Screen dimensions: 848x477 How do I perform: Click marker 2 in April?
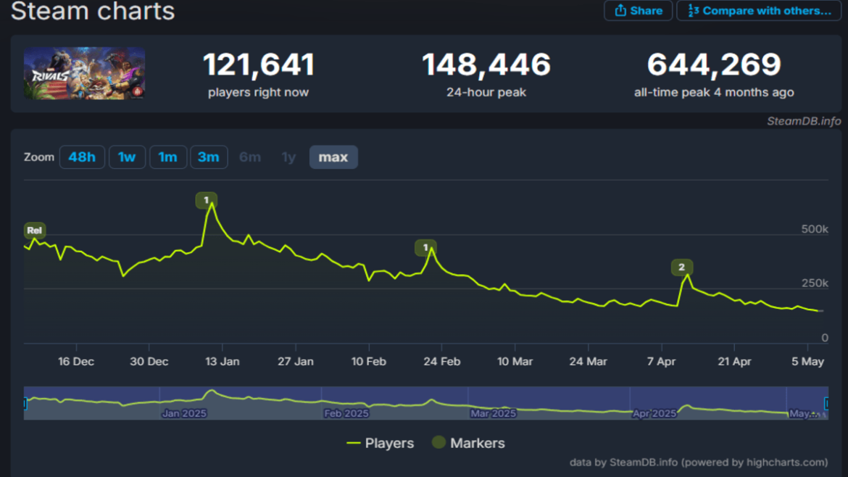tap(681, 267)
